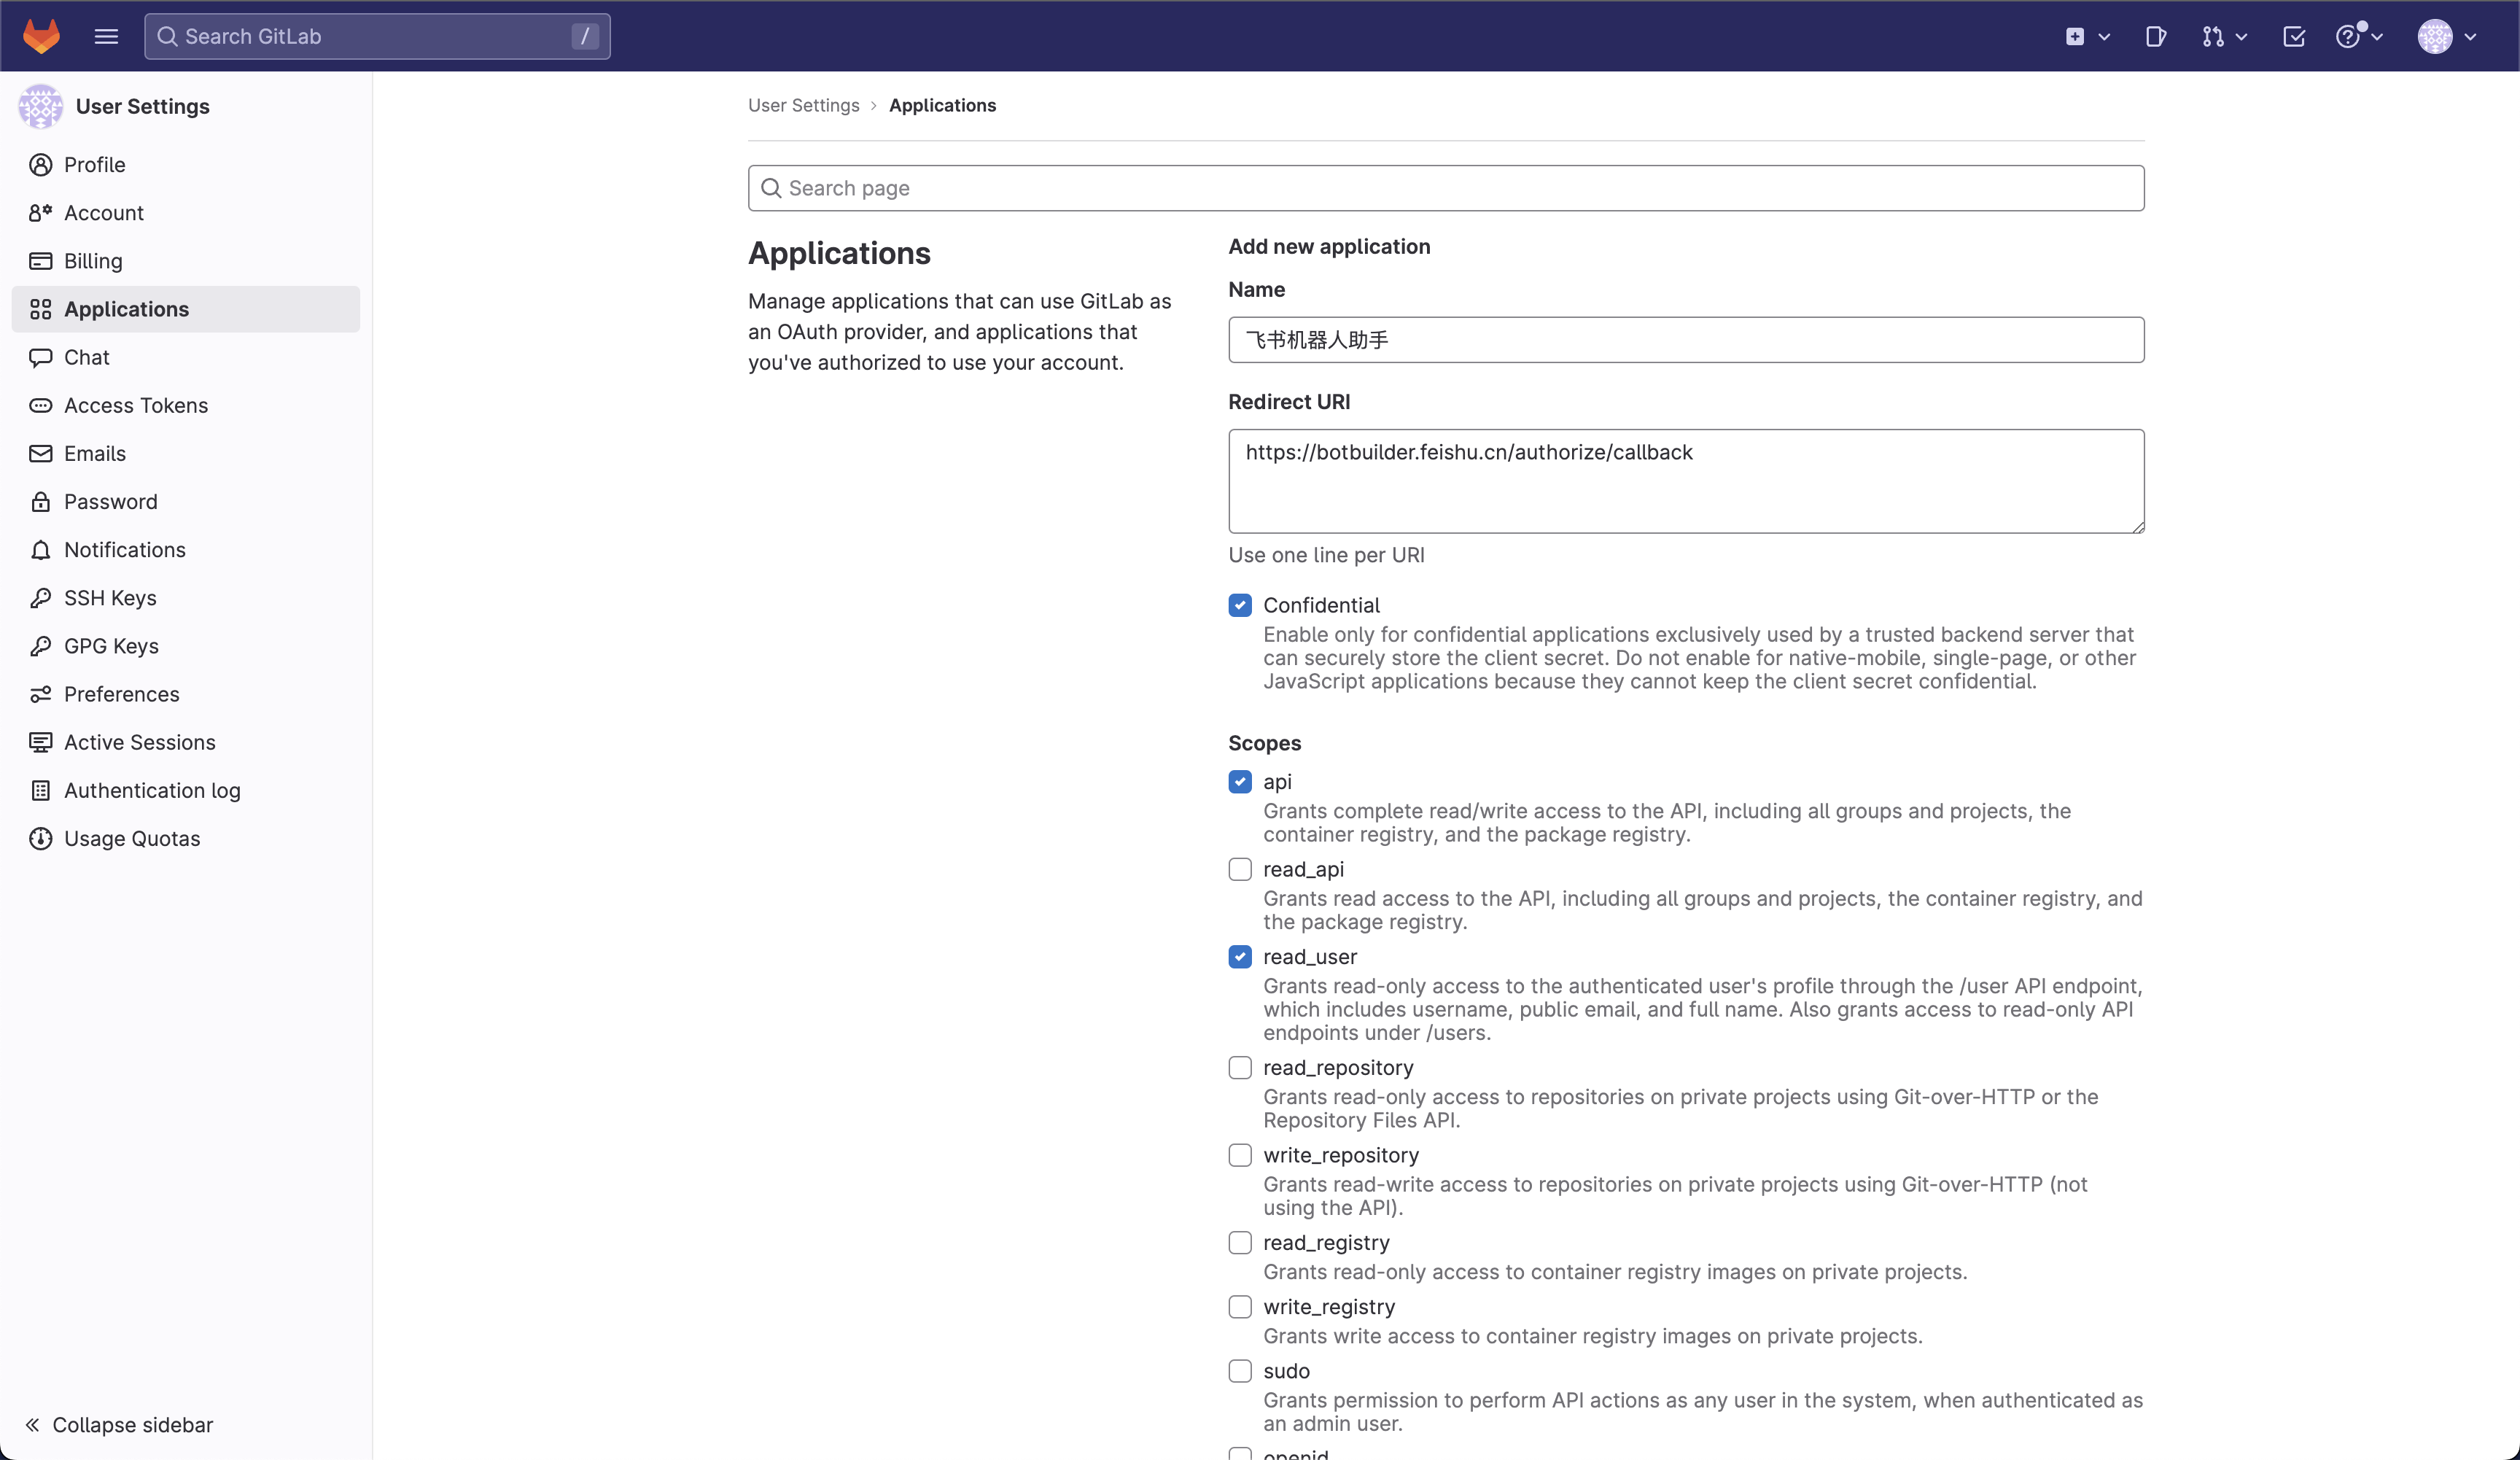Click the GitLab fox logo

pos(41,36)
